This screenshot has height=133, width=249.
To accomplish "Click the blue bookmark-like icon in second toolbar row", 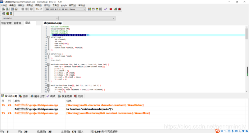I will pyautogui.click(x=11, y=14).
